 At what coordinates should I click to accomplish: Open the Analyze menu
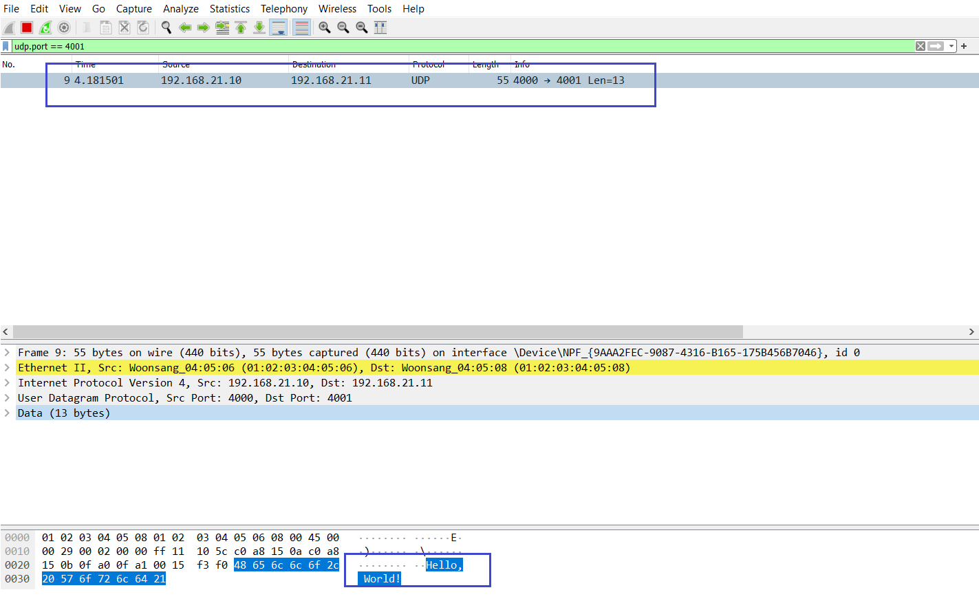[x=180, y=9]
